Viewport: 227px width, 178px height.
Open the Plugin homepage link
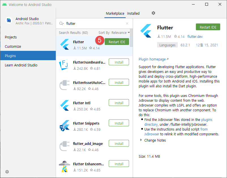coord(153,59)
